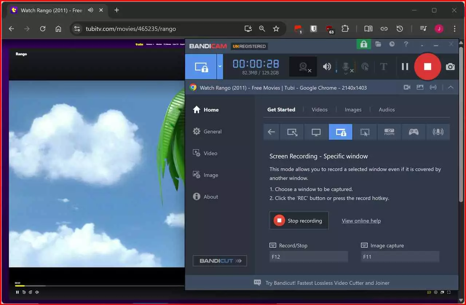The height and width of the screenshot is (305, 466).
Task: Click the green lock icon in Bandicam title bar
Action: (x=363, y=44)
